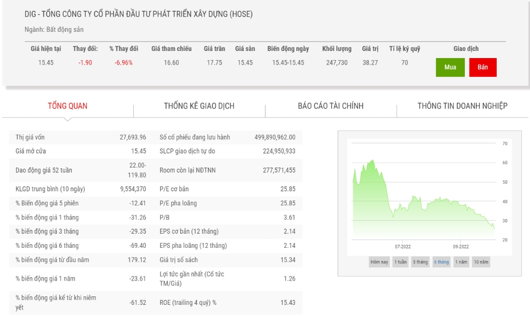
Task: Show the 1 năm price chart
Action: tap(461, 262)
